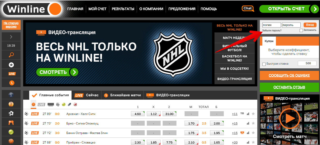The width and height of the screenshot is (320, 145).
Task: Star the Брно - Сигма Оломоуц match
Action: click(253, 123)
